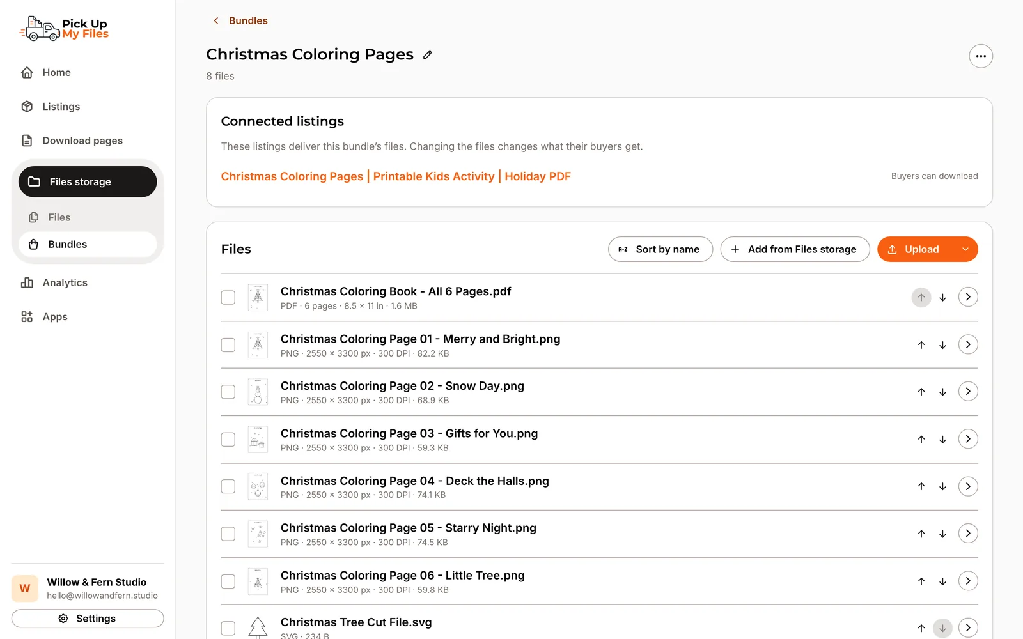1023x639 pixels.
Task: Click the Pick Up My Files logo
Action: 64,29
